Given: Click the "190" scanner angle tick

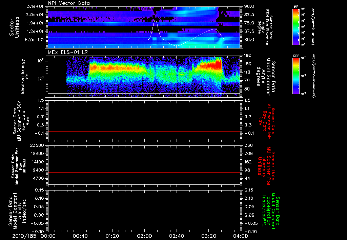Looking at the screenshot, I should [248, 56].
